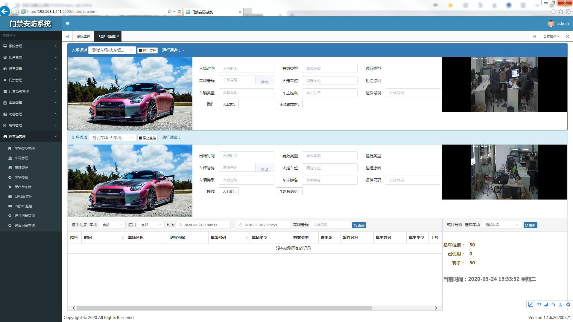The width and height of the screenshot is (573, 322).
Task: Stop monitoring for exit channel
Action: click(147, 138)
